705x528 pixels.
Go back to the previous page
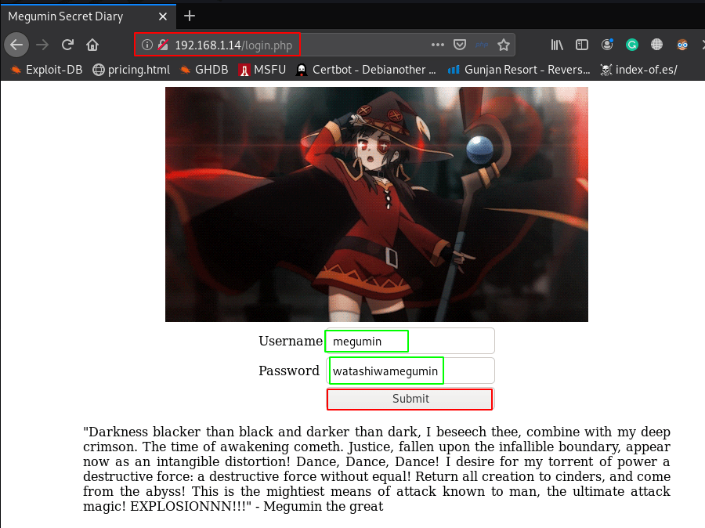pyautogui.click(x=16, y=45)
